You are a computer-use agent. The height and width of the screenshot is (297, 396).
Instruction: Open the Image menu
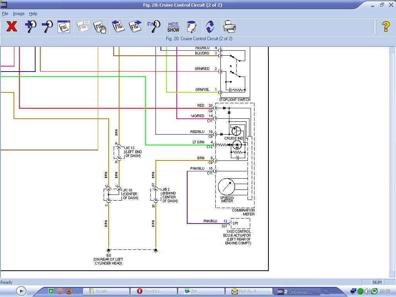pos(19,14)
